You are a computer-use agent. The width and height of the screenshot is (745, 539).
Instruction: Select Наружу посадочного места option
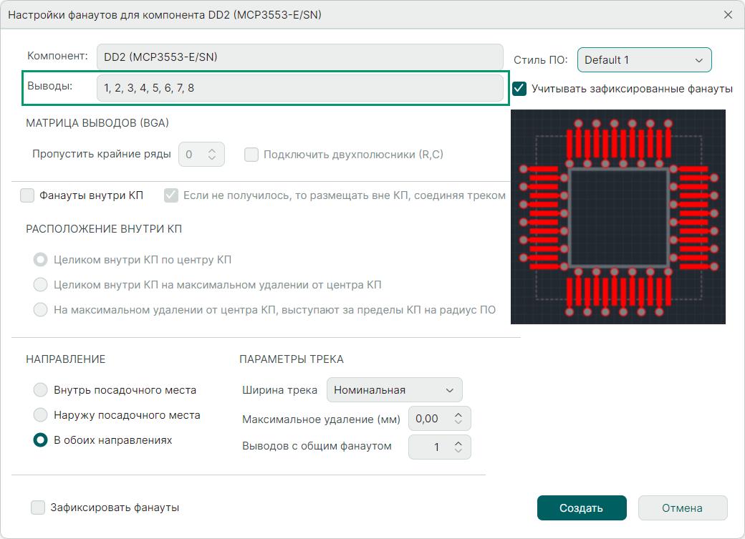(x=41, y=415)
